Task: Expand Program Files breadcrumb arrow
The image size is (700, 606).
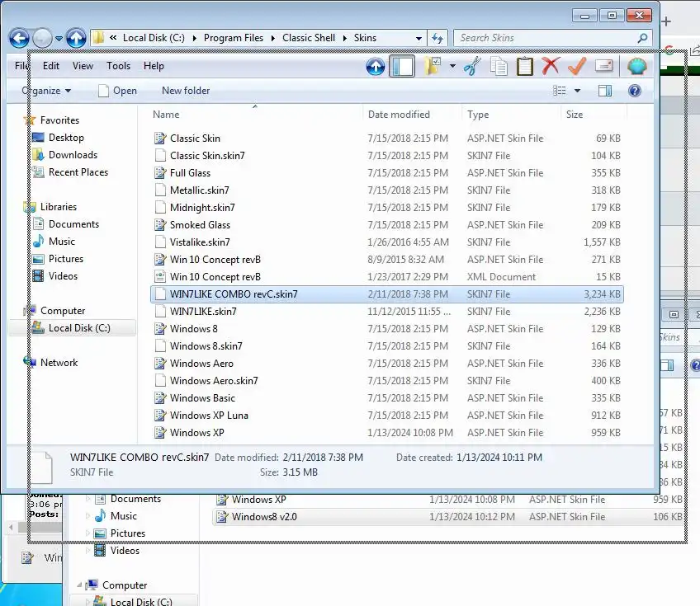Action: [x=272, y=39]
